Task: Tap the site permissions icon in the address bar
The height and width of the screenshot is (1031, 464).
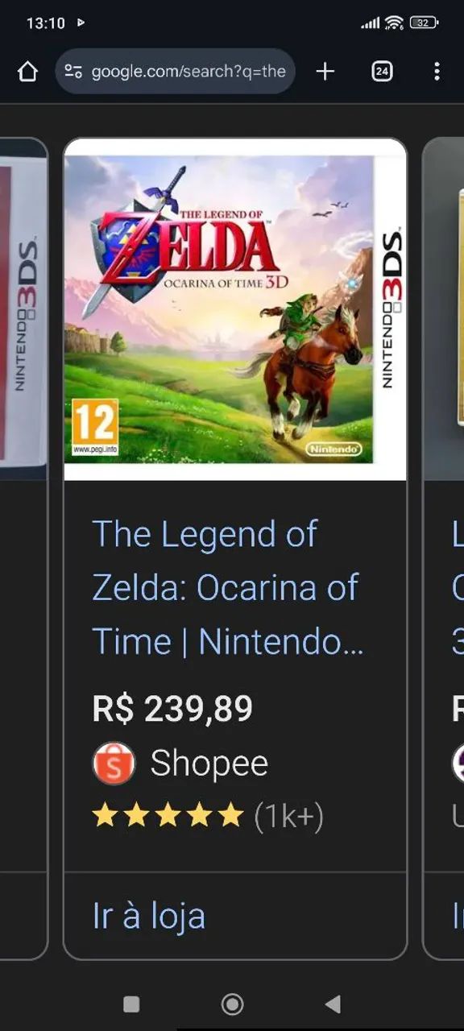Action: coord(74,71)
